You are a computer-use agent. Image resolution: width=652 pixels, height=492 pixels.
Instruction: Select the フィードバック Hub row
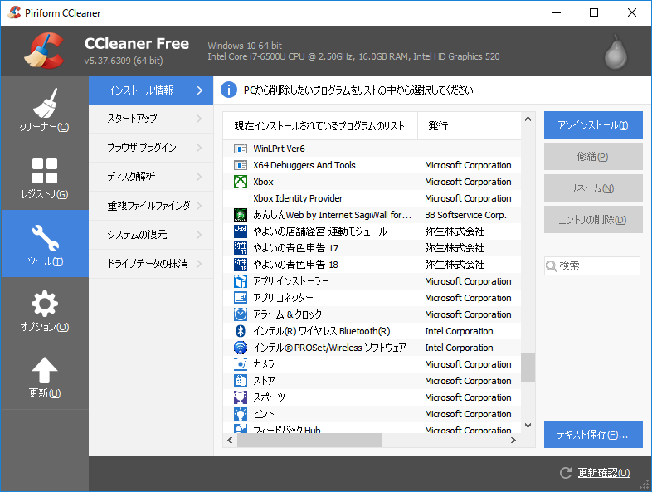(x=372, y=428)
